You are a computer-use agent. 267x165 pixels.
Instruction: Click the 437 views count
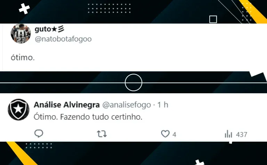point(242,135)
